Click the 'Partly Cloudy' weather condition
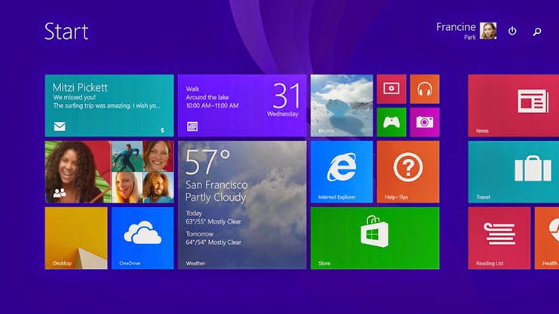Image resolution: width=559 pixels, height=314 pixels. point(216,197)
